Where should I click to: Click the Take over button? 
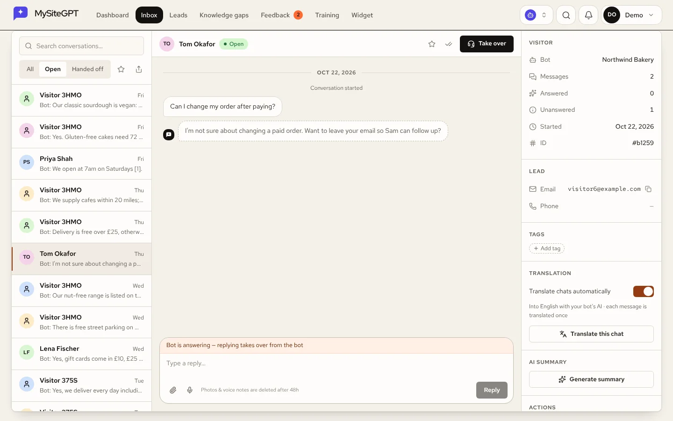(x=487, y=44)
